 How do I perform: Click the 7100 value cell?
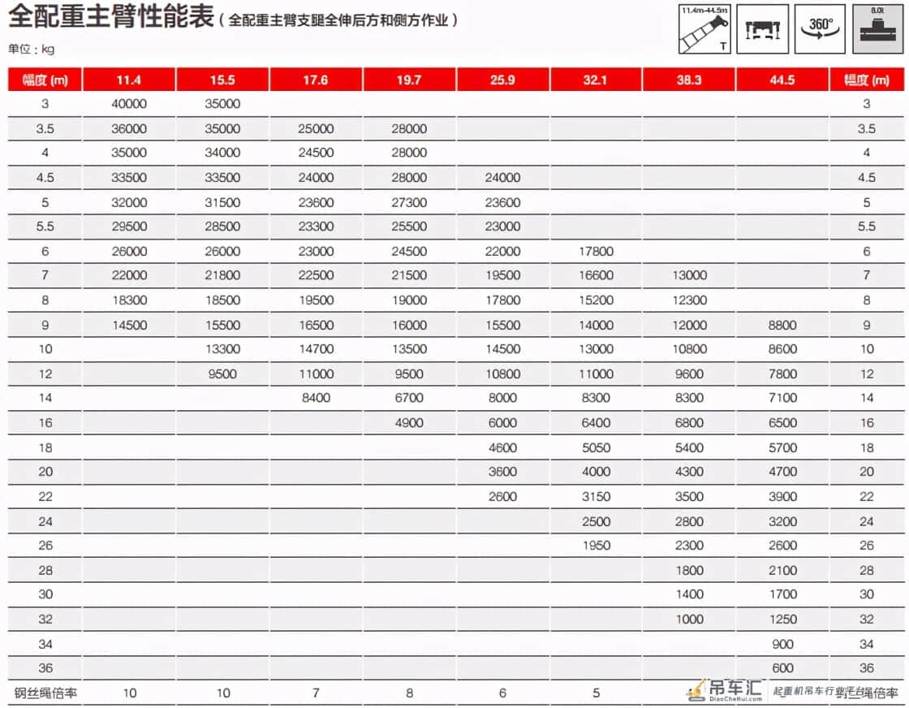pos(782,398)
